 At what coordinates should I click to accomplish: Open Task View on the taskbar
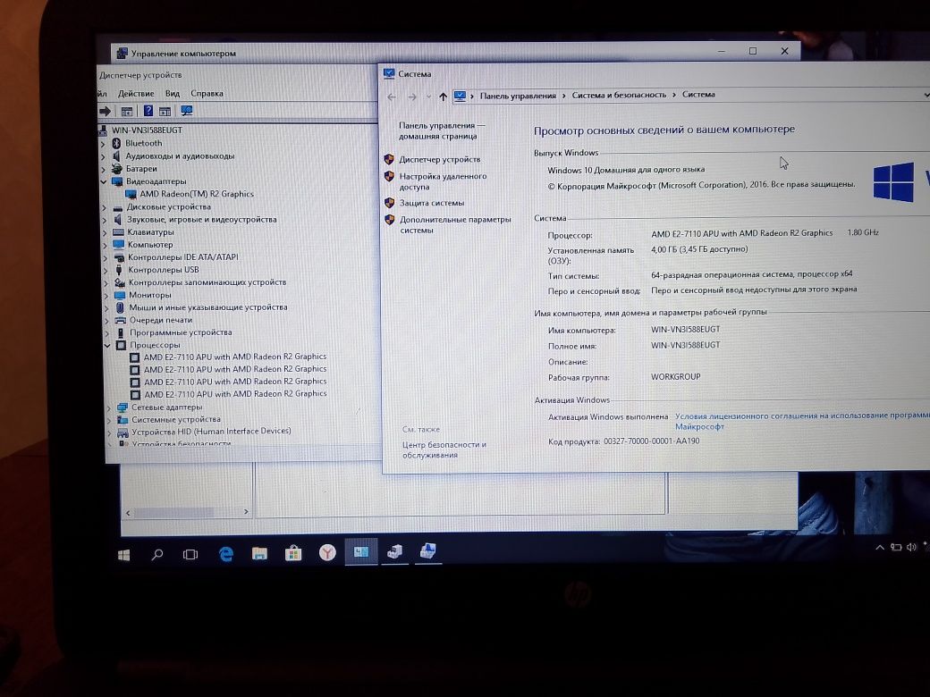tap(190, 555)
